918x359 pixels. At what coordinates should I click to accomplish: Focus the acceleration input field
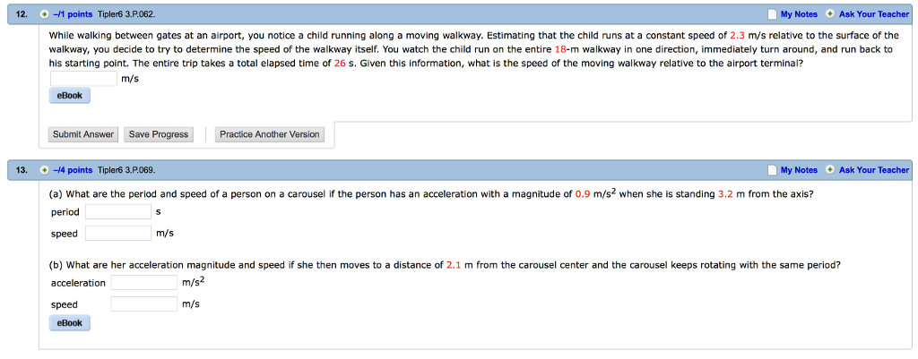[x=144, y=282]
